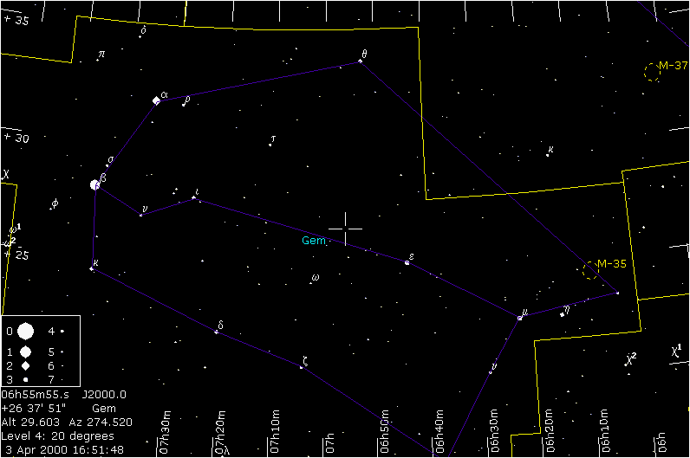Click the M-37 cluster circle marker
690x458 pixels.
click(x=652, y=73)
